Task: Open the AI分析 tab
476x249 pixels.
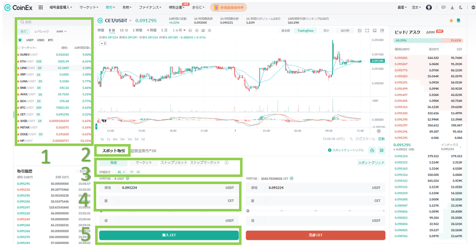Action: point(345,31)
